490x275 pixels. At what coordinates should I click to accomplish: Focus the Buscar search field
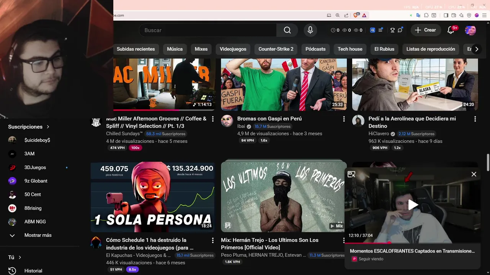pos(208,30)
